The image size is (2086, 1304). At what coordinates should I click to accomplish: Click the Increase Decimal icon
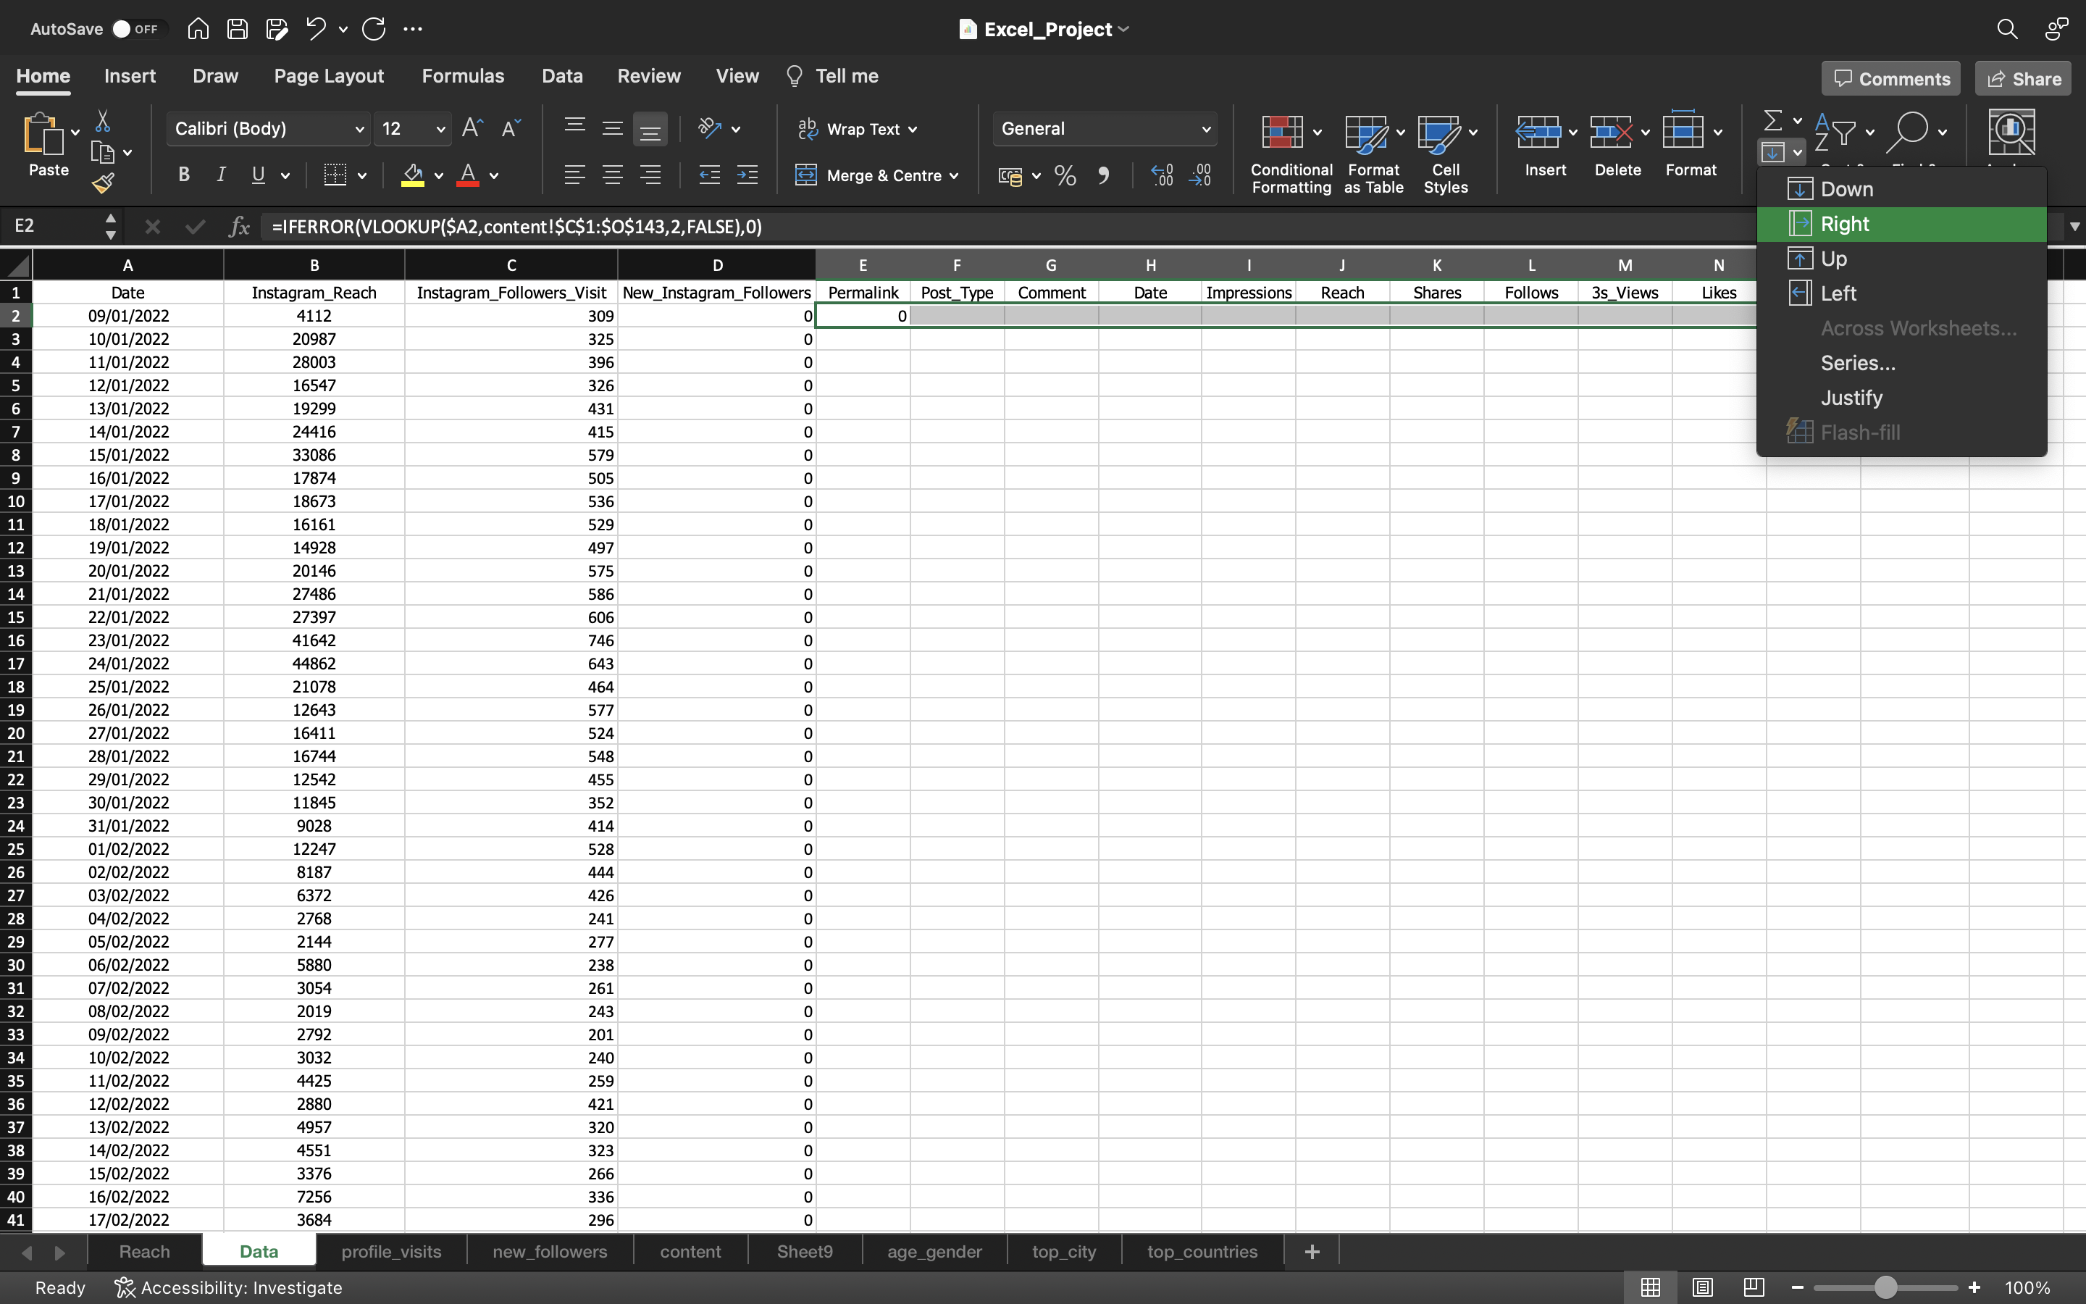coord(1162,176)
